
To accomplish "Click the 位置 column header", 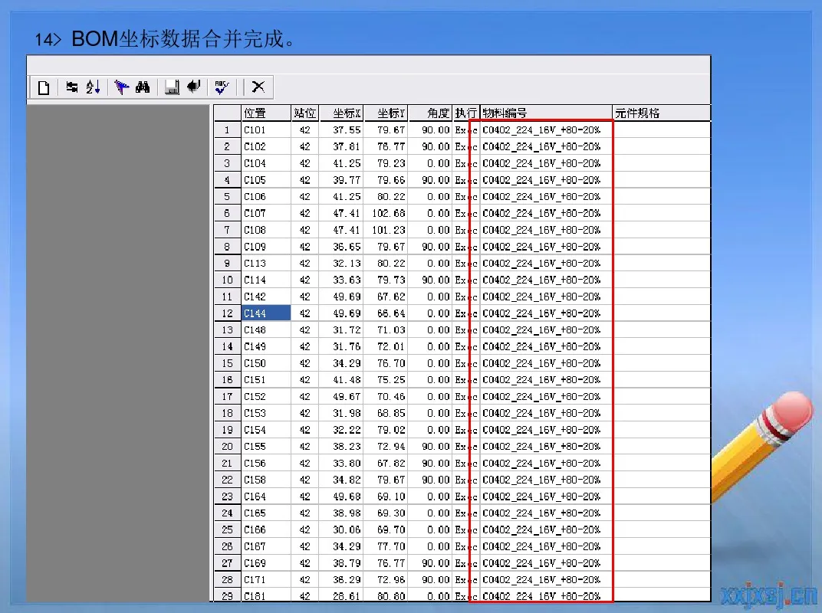I will pyautogui.click(x=266, y=113).
